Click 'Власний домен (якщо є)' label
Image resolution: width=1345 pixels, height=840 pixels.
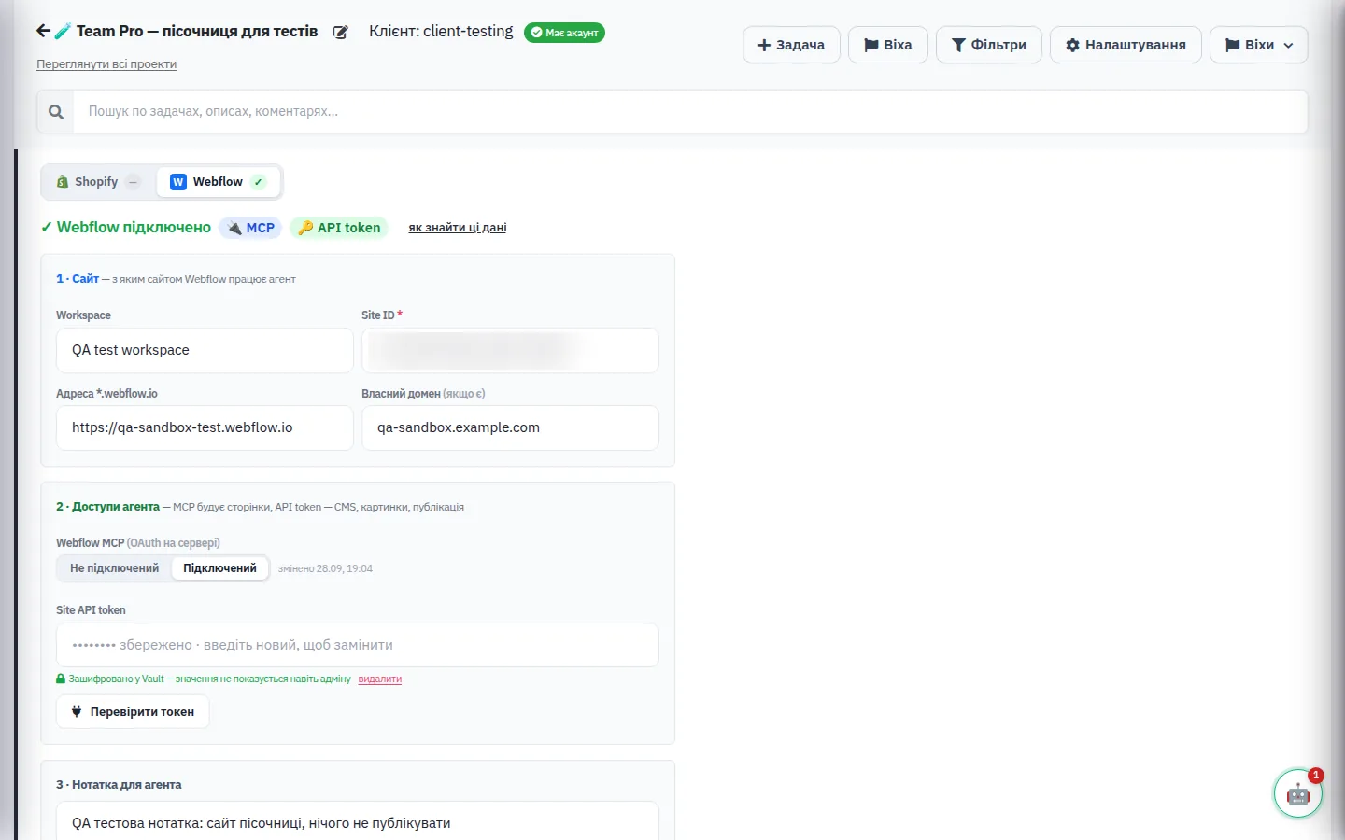423,394
